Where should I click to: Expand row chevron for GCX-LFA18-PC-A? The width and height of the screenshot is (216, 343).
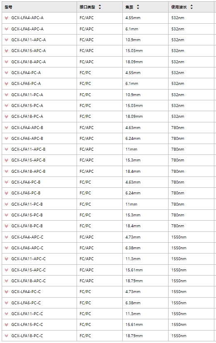(x=7, y=117)
